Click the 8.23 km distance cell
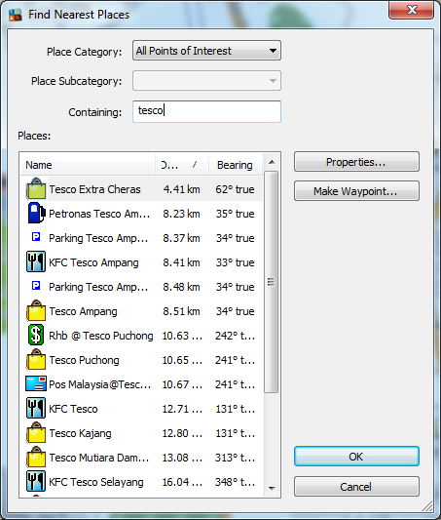Viewport: 441px width, 520px height. (x=182, y=214)
